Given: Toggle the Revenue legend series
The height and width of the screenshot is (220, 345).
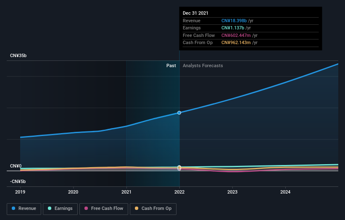Looking at the screenshot, I should 24,209.
